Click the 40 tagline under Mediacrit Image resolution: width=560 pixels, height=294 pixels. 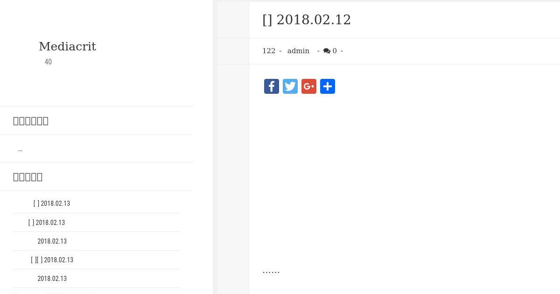pos(48,62)
